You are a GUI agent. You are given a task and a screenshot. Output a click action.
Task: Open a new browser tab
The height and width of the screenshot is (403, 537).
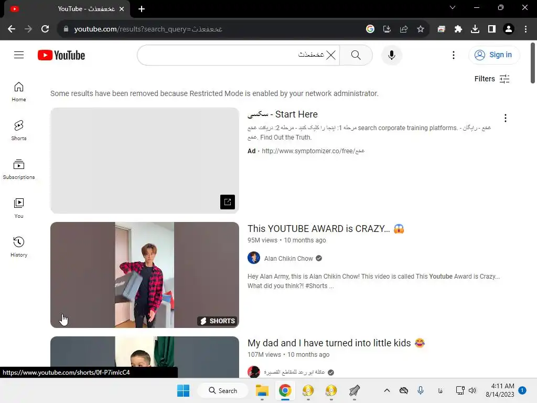pyautogui.click(x=142, y=9)
